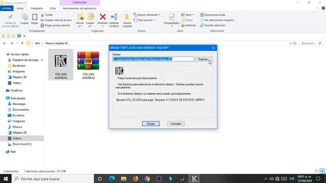
Task: Select Red in navigation pane
Action: [x=13, y=152]
